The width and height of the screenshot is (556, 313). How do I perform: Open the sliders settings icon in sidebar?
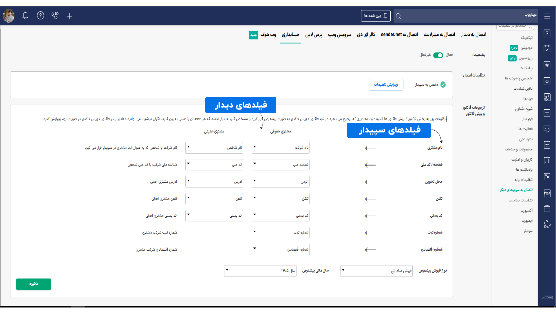[x=547, y=176]
